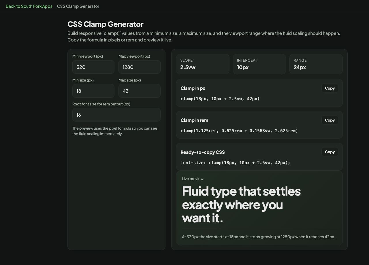Select the Max size (px) input
Image resolution: width=369 pixels, height=265 pixels.
pos(140,91)
